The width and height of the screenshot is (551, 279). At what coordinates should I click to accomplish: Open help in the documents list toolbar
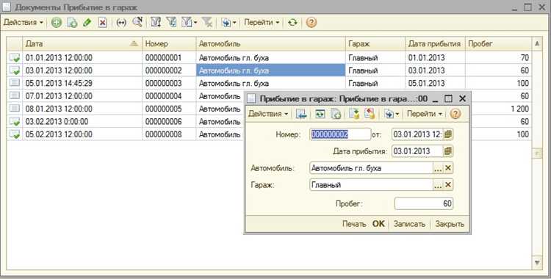click(x=311, y=23)
